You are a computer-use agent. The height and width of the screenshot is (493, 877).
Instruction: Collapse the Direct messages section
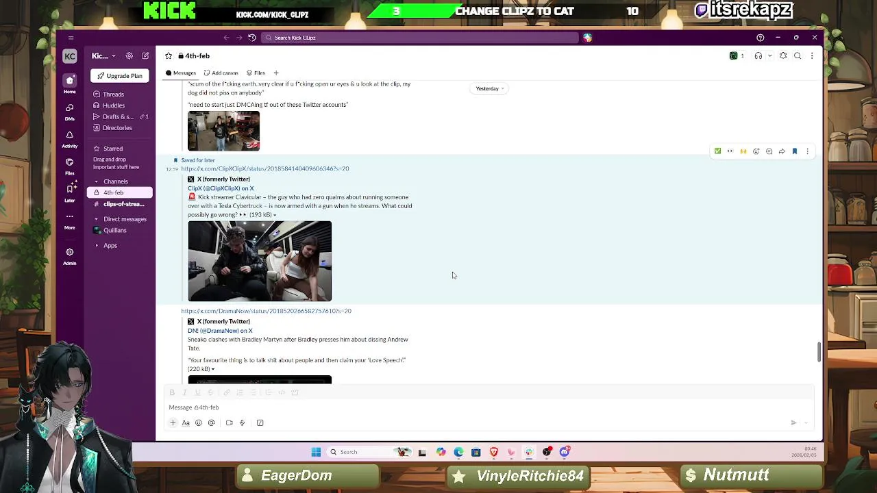tap(97, 219)
